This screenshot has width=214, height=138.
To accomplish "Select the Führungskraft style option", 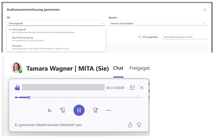I will (56, 31).
